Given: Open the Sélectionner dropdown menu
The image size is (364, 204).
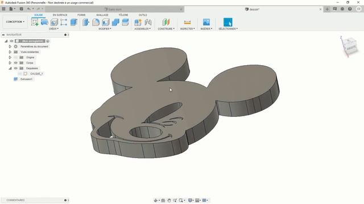Looking at the screenshot, I should pos(228,29).
